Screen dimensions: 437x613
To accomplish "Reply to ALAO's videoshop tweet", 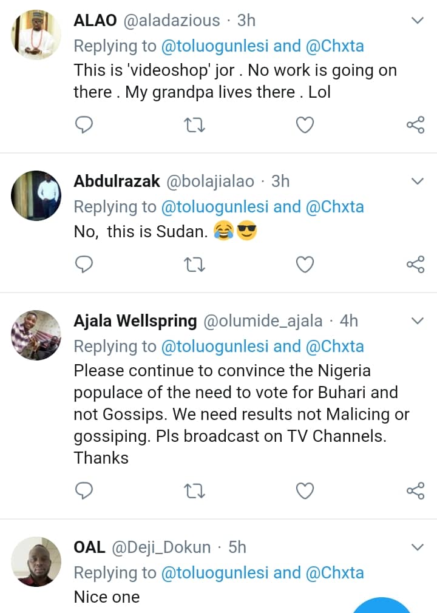I will point(84,125).
